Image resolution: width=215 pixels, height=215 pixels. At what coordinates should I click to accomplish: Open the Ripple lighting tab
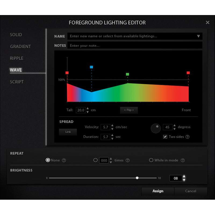[x=17, y=58]
